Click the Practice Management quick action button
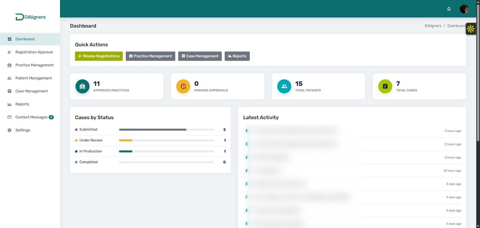Image resolution: width=480 pixels, height=228 pixels. (150, 56)
